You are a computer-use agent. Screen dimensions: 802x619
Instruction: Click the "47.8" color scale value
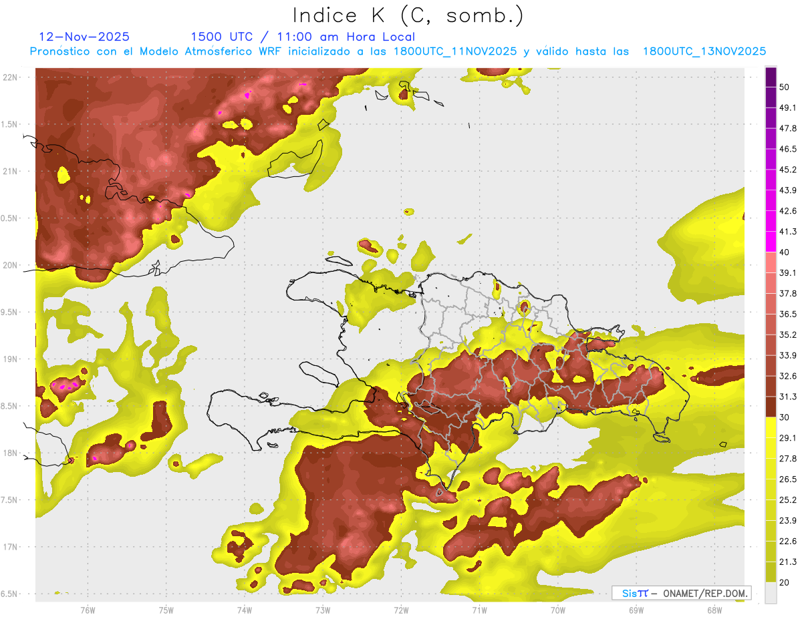tap(788, 129)
